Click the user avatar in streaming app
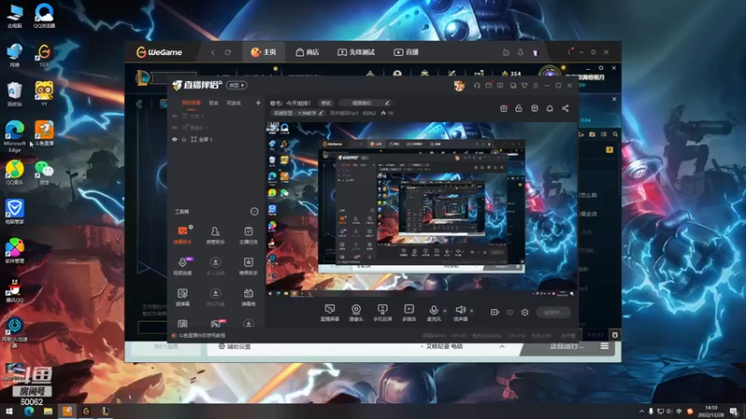The width and height of the screenshot is (746, 419). (x=459, y=86)
